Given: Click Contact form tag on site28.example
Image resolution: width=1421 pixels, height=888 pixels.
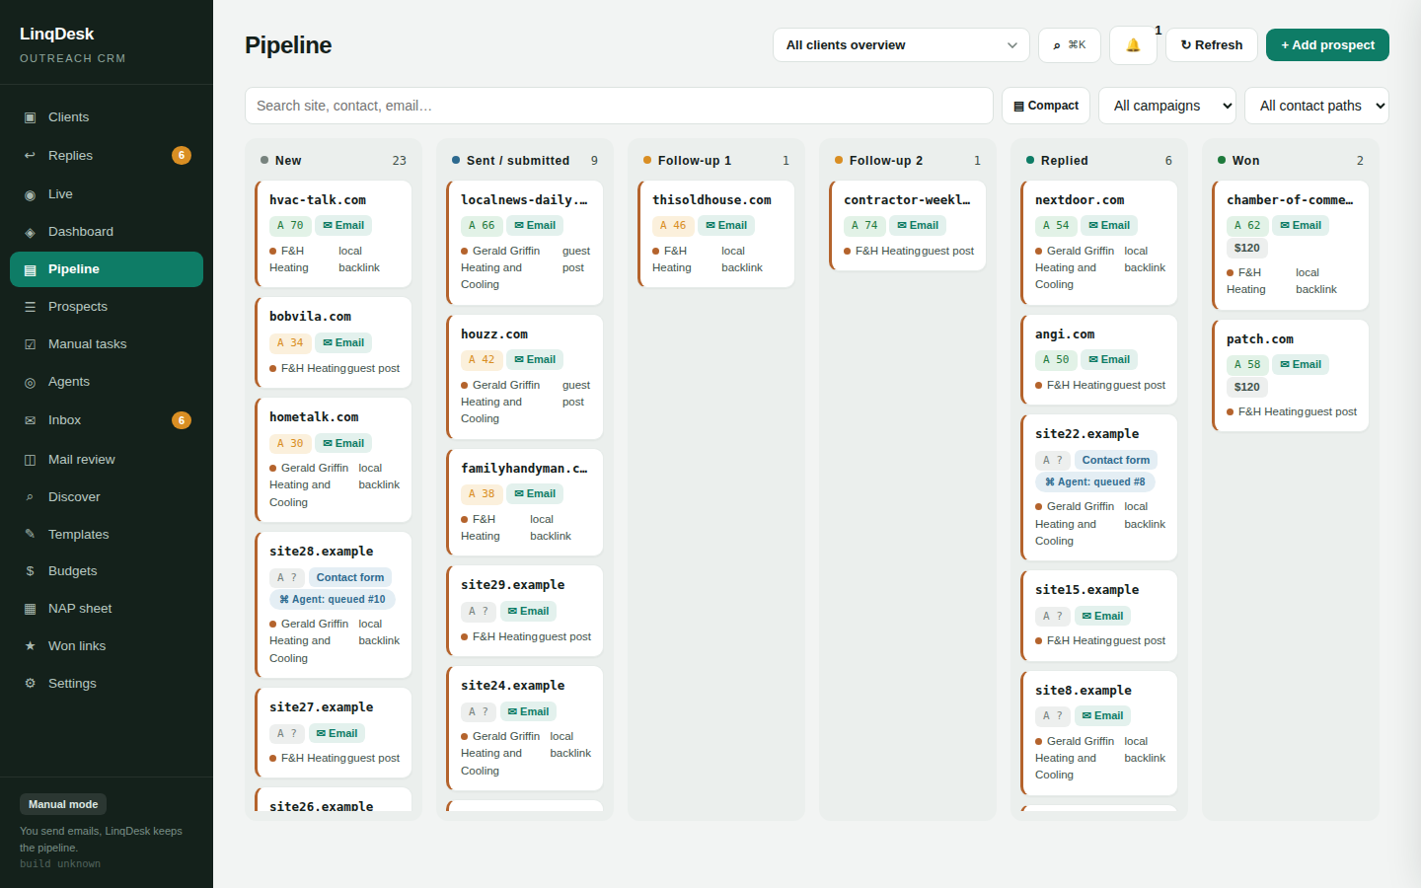Looking at the screenshot, I should (350, 577).
